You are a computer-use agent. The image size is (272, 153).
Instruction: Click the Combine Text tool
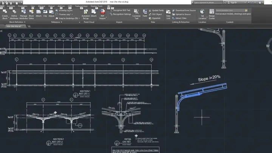click(136, 14)
